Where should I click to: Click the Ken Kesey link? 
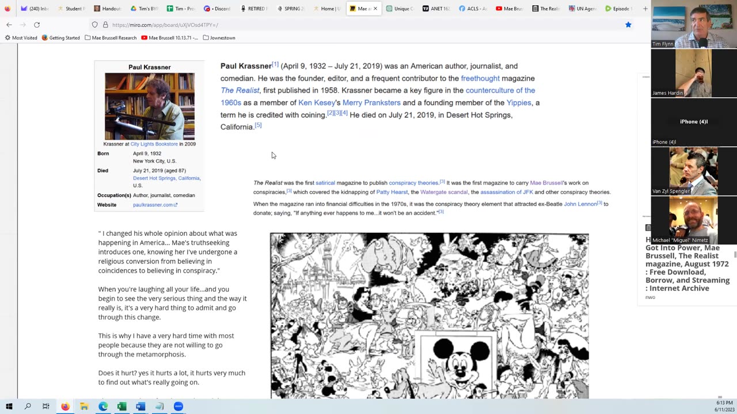click(317, 102)
